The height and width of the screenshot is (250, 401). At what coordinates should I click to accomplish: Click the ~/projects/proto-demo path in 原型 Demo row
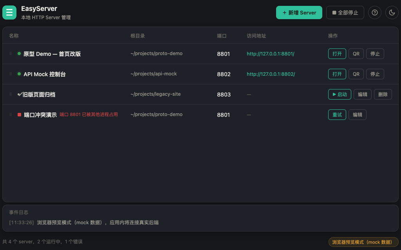coord(157,54)
